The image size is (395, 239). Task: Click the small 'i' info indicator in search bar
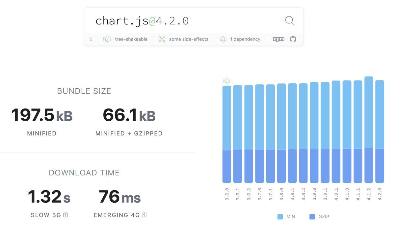tap(91, 39)
